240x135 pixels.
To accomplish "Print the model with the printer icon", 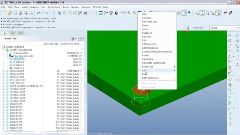I will pyautogui.click(x=21, y=13).
